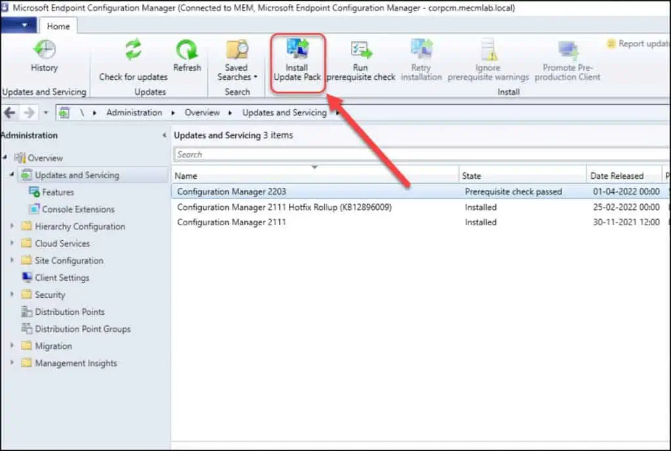This screenshot has width=671, height=451.
Task: Click Prerequisite check passed state cell
Action: point(513,192)
